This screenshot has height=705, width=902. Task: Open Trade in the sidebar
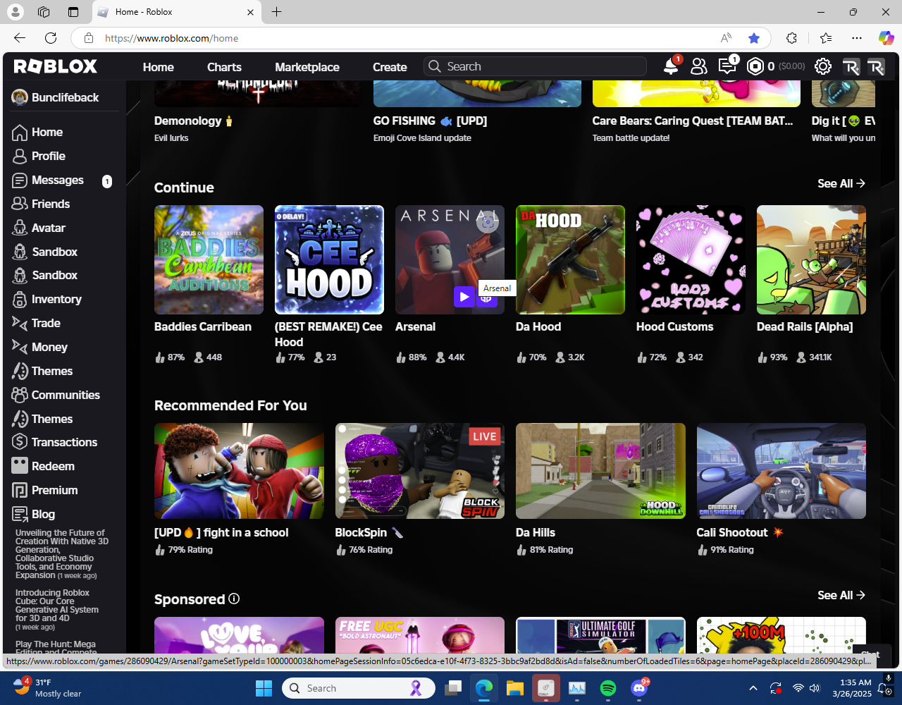(46, 323)
